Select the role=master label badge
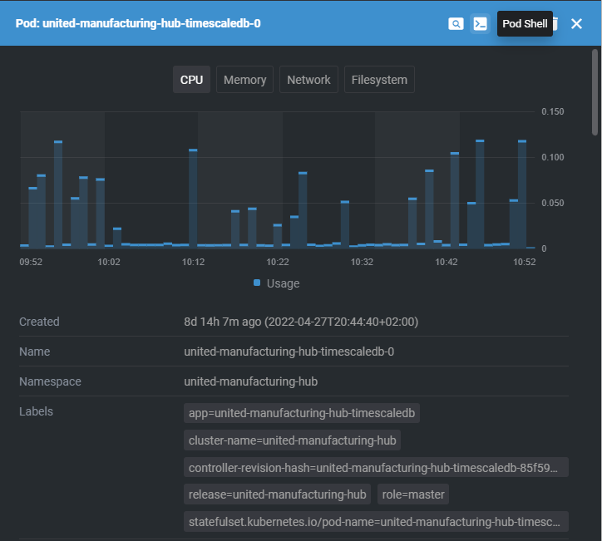This screenshot has width=602, height=541. [x=413, y=494]
